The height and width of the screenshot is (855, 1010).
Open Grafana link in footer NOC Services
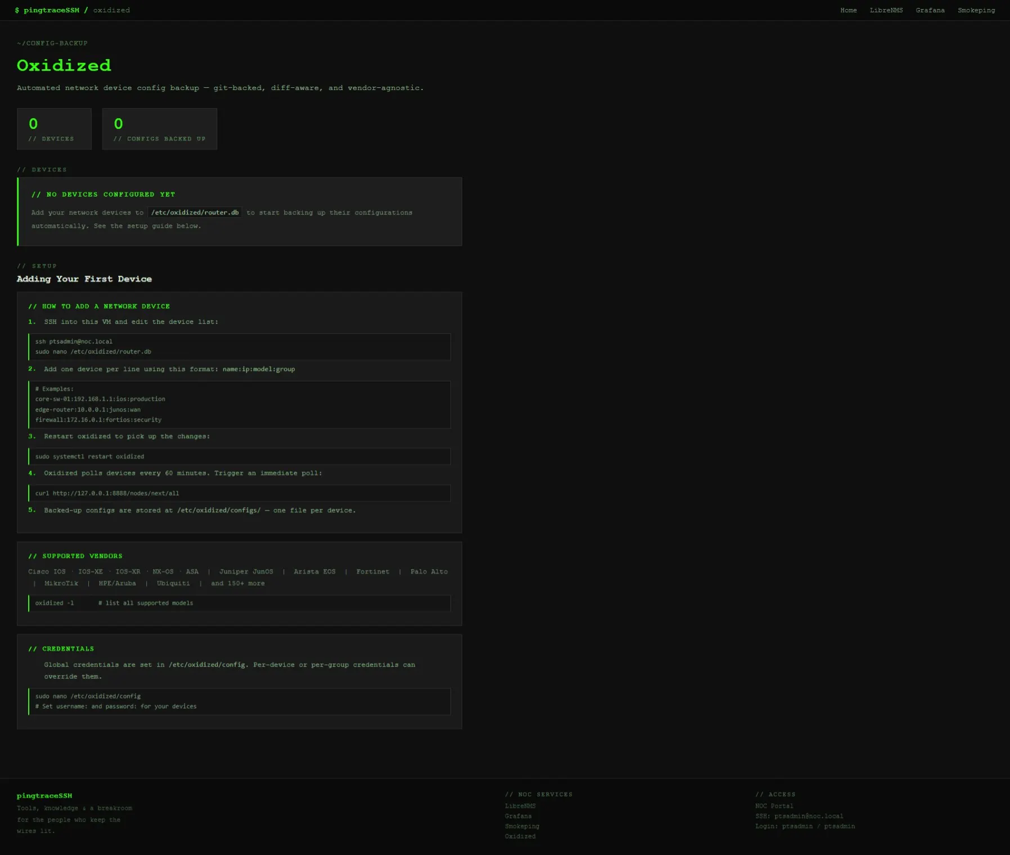pos(518,816)
